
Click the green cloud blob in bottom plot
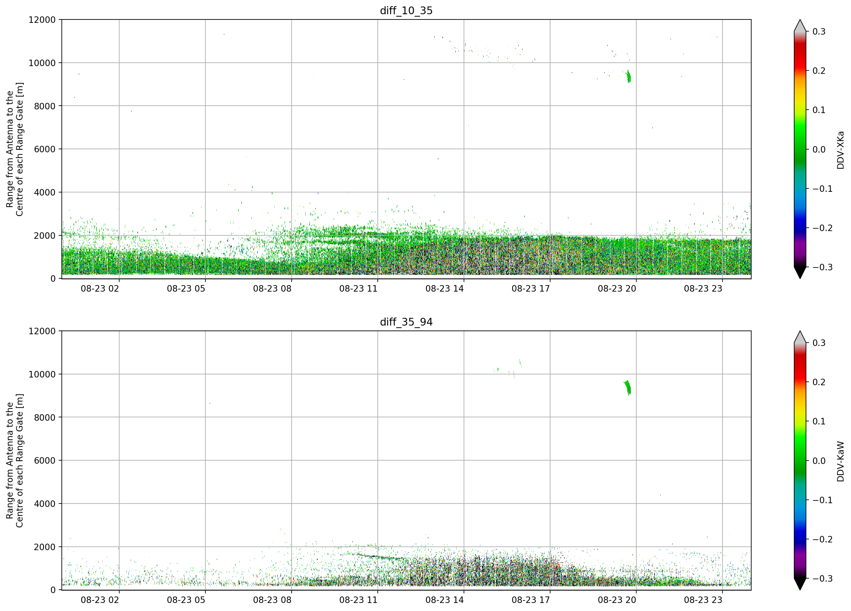click(628, 388)
